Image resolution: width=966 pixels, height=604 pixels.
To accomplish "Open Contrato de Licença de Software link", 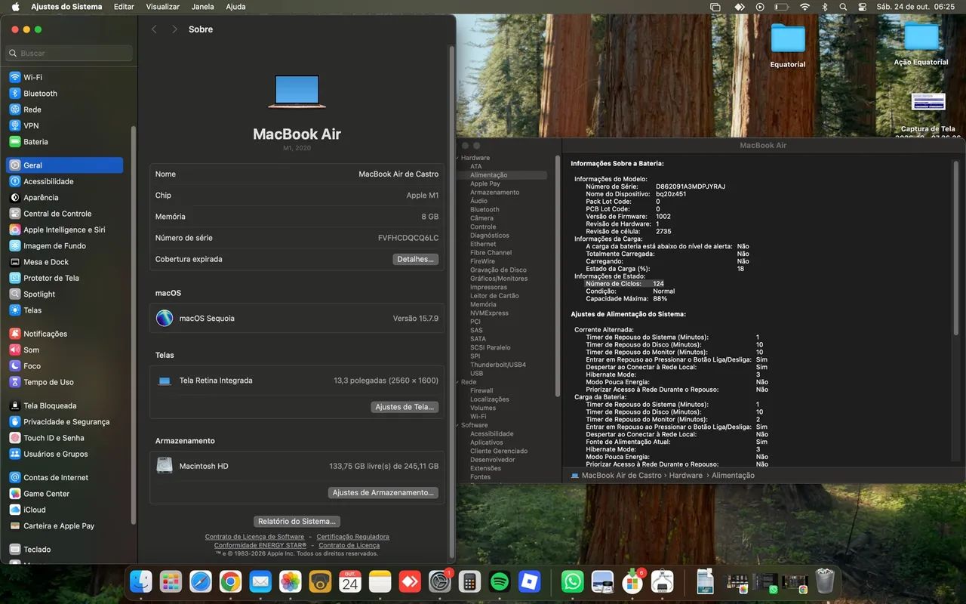I will tap(254, 537).
